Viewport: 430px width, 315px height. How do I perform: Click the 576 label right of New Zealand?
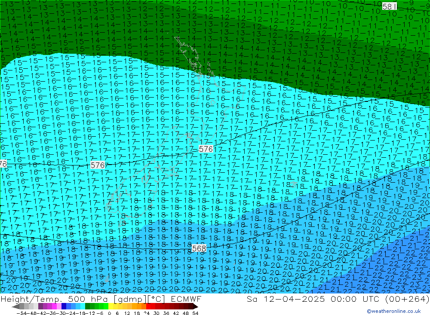(x=206, y=149)
